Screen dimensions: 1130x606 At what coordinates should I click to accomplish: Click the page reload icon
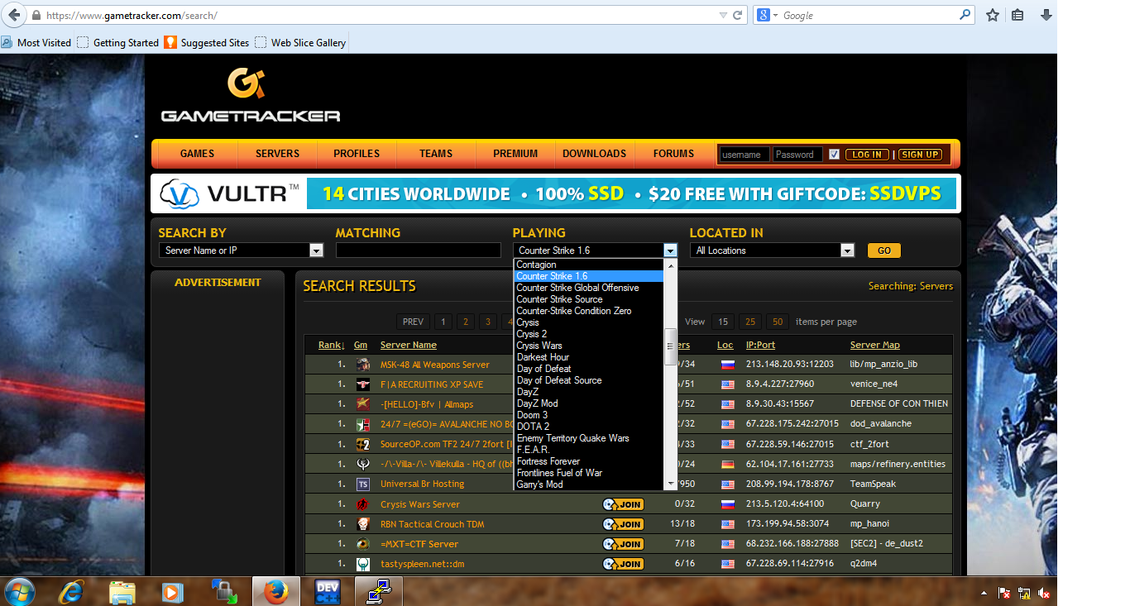click(x=737, y=15)
